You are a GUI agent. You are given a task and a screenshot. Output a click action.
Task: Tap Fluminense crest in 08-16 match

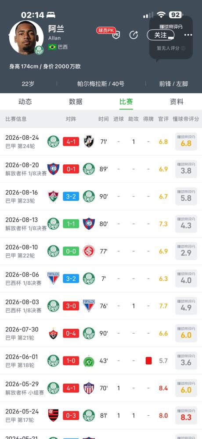pyautogui.click(x=53, y=196)
